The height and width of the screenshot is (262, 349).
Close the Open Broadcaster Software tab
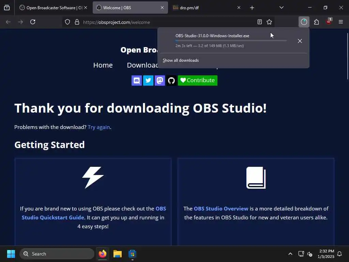click(x=86, y=8)
